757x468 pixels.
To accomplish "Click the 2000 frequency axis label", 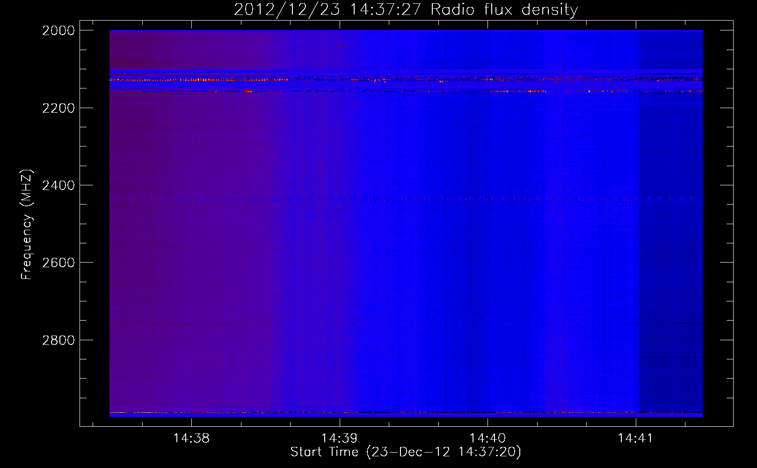I will click(x=58, y=30).
